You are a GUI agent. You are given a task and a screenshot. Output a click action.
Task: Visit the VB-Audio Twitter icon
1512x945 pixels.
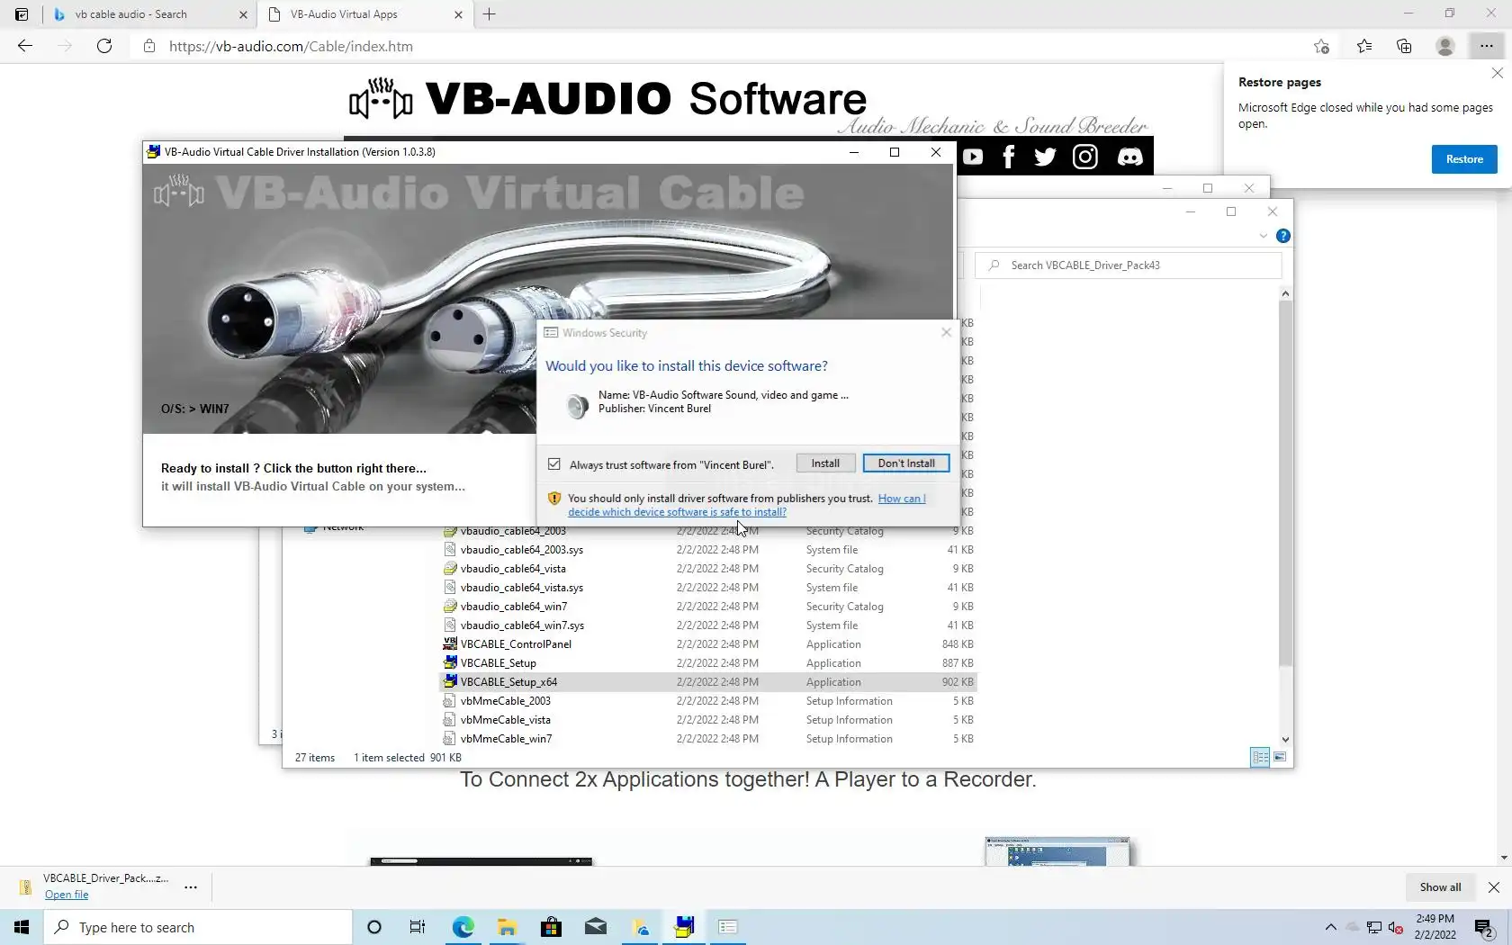pyautogui.click(x=1045, y=157)
